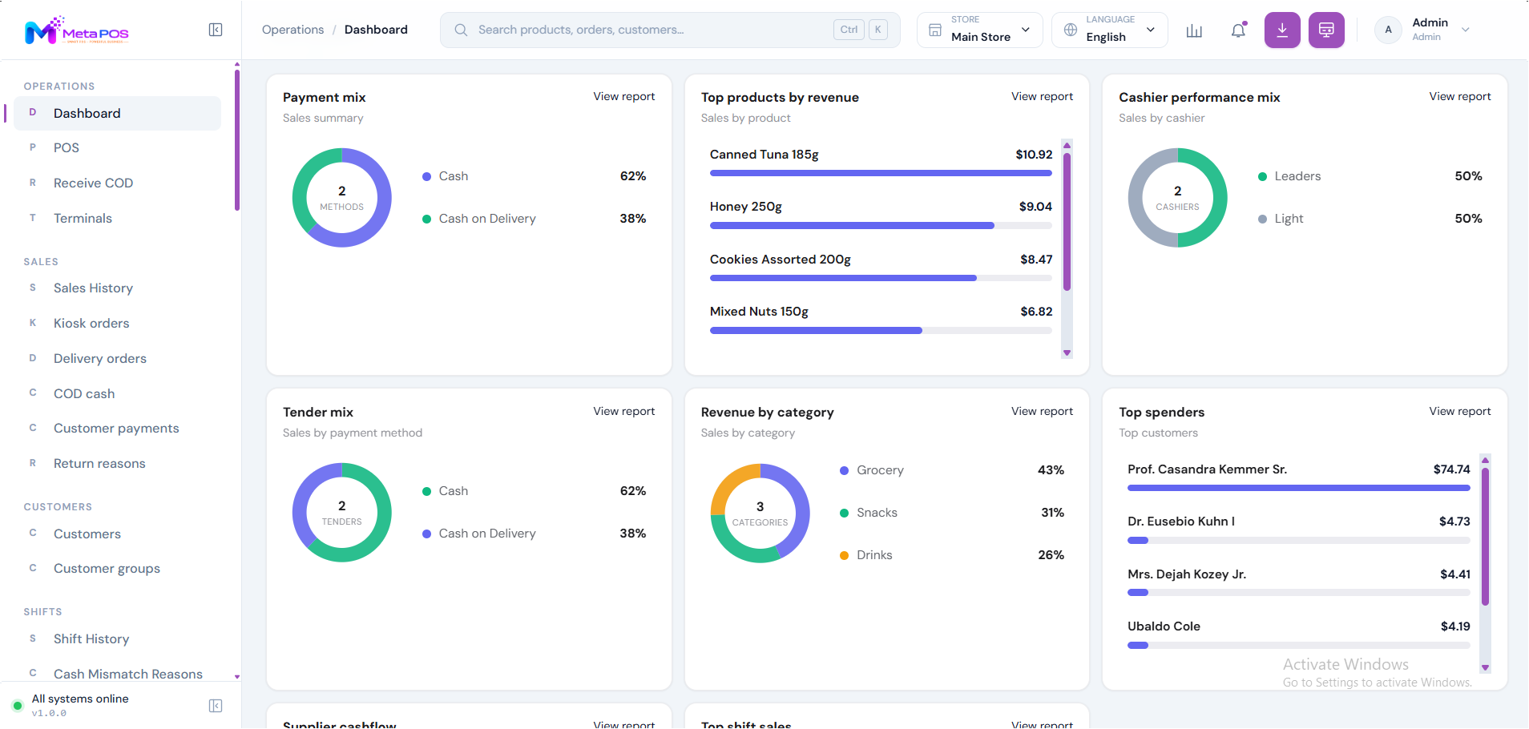The height and width of the screenshot is (729, 1529).
Task: Click the Tender mix donut chart
Action: click(342, 513)
